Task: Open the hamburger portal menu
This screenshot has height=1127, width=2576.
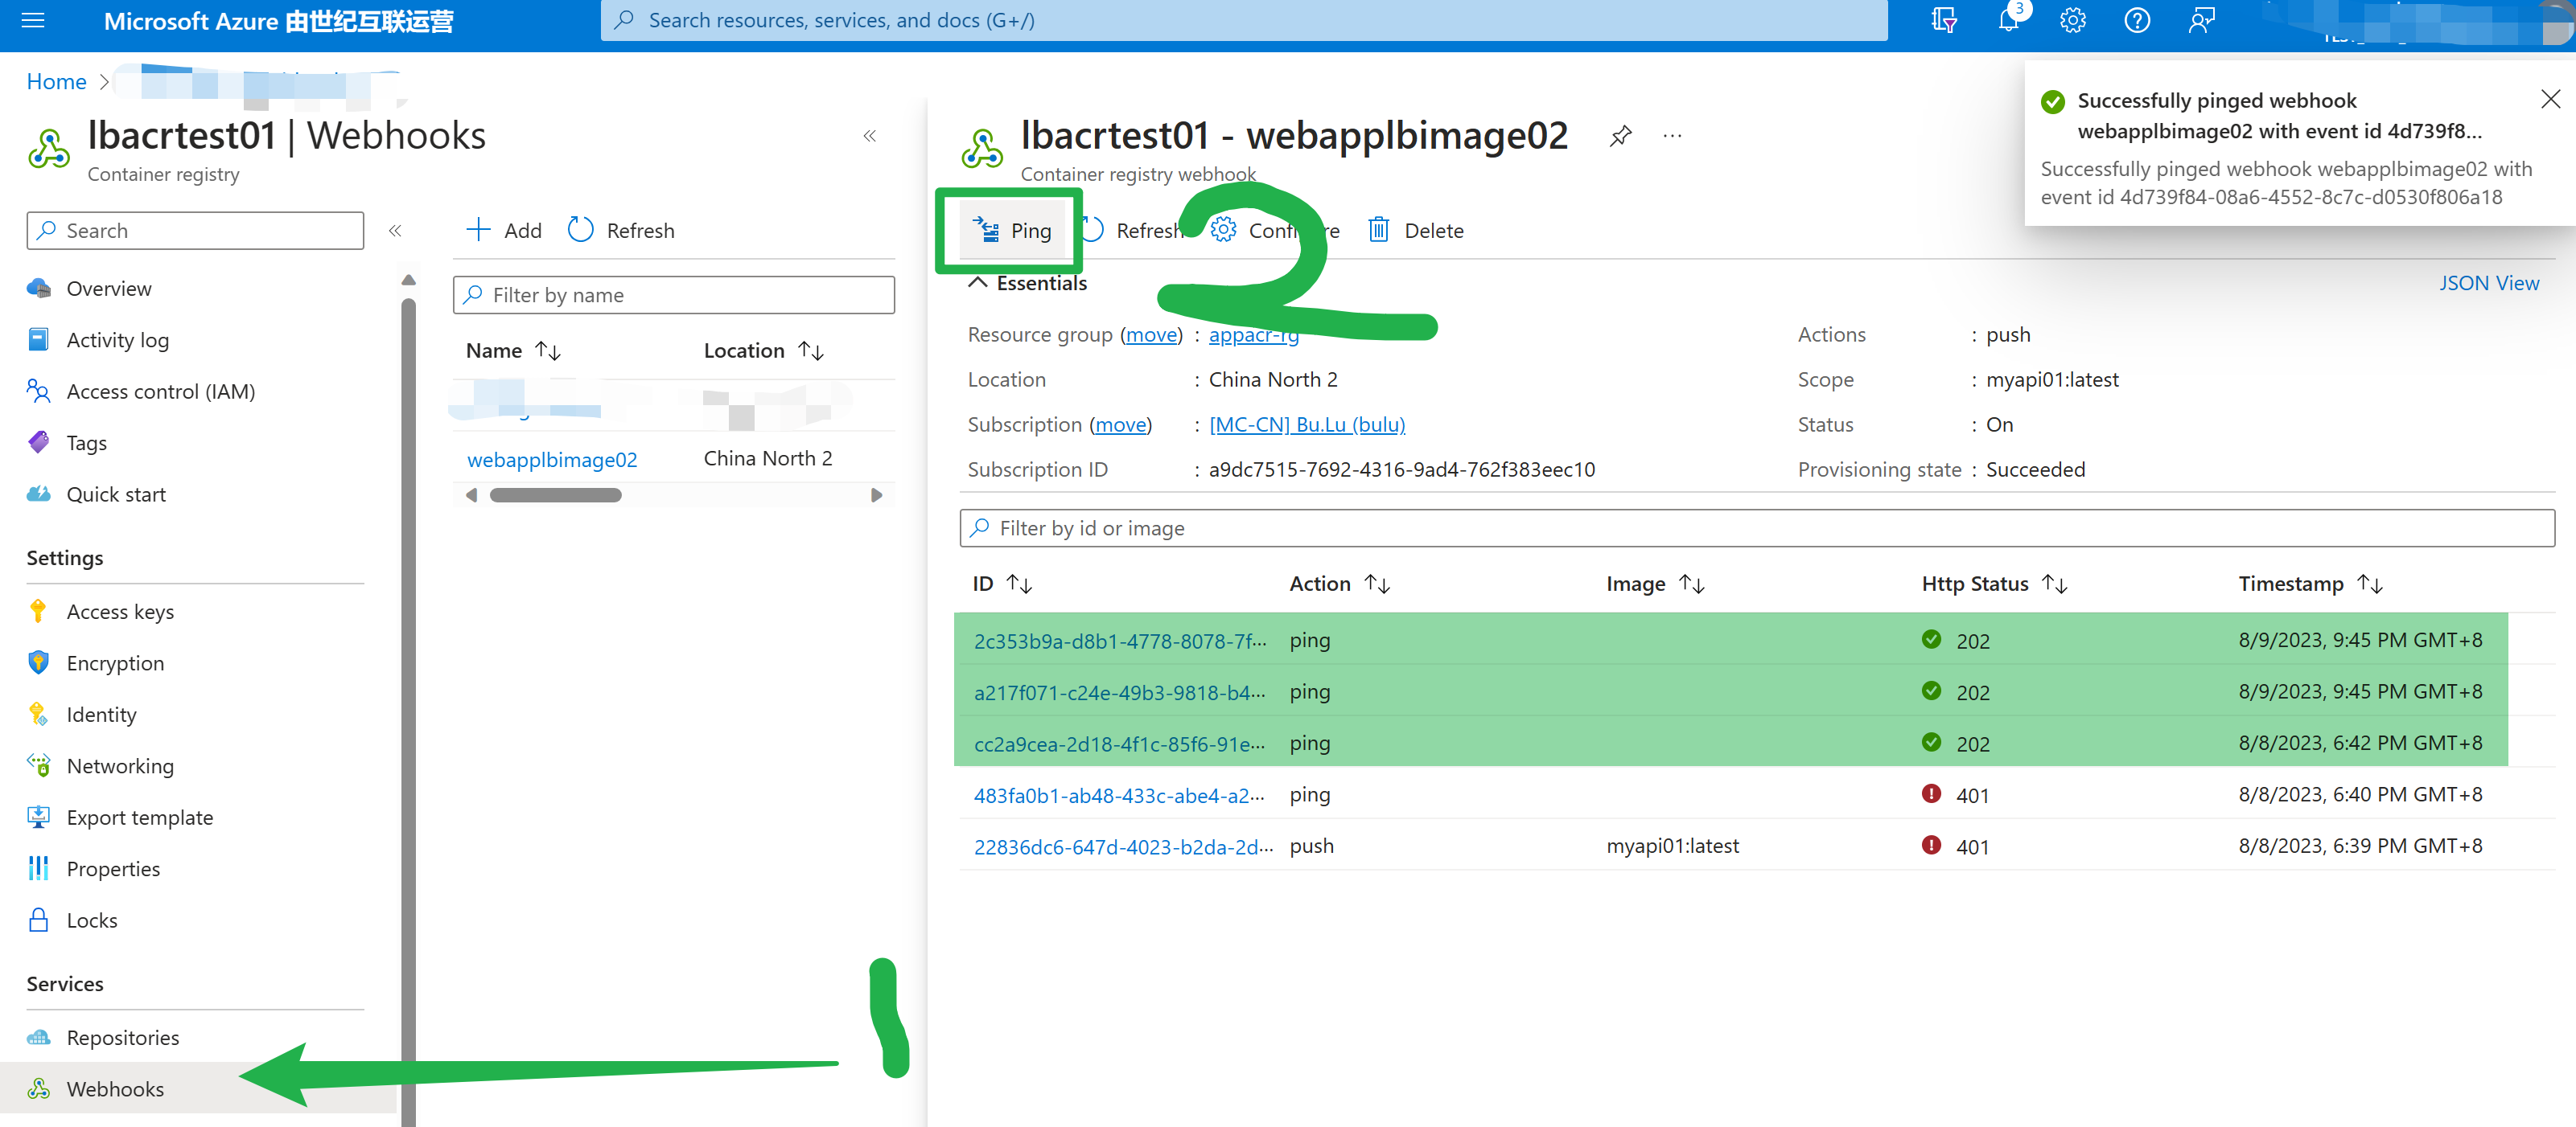Action: (33, 21)
